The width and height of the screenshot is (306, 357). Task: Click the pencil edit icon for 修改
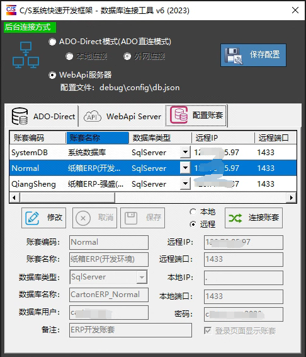click(32, 218)
